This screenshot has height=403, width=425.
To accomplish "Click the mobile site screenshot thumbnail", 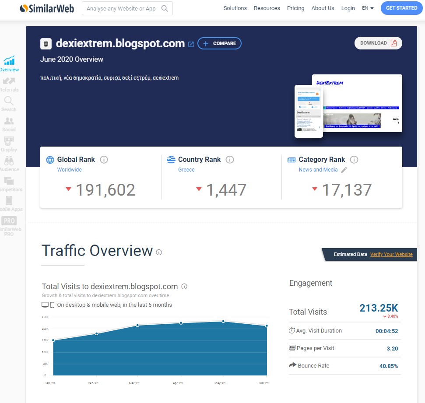I will (x=309, y=112).
